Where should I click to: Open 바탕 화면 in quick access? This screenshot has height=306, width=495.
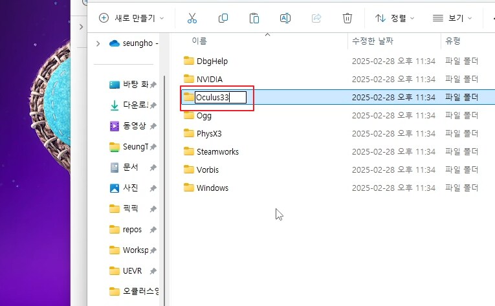coord(129,84)
